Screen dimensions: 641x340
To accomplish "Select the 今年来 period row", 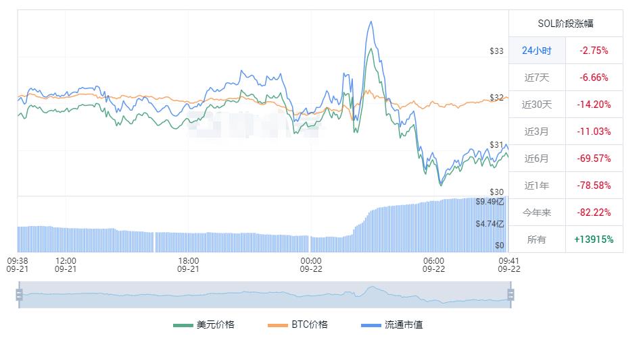I will click(x=537, y=213).
